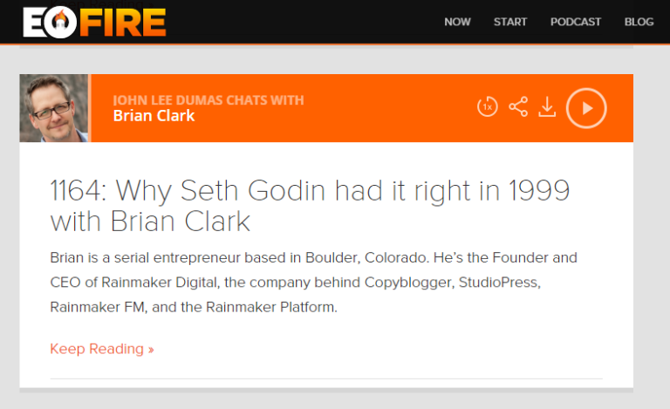The width and height of the screenshot is (670, 409).
Task: Click the divider line below Keep Reading
Action: (326, 378)
